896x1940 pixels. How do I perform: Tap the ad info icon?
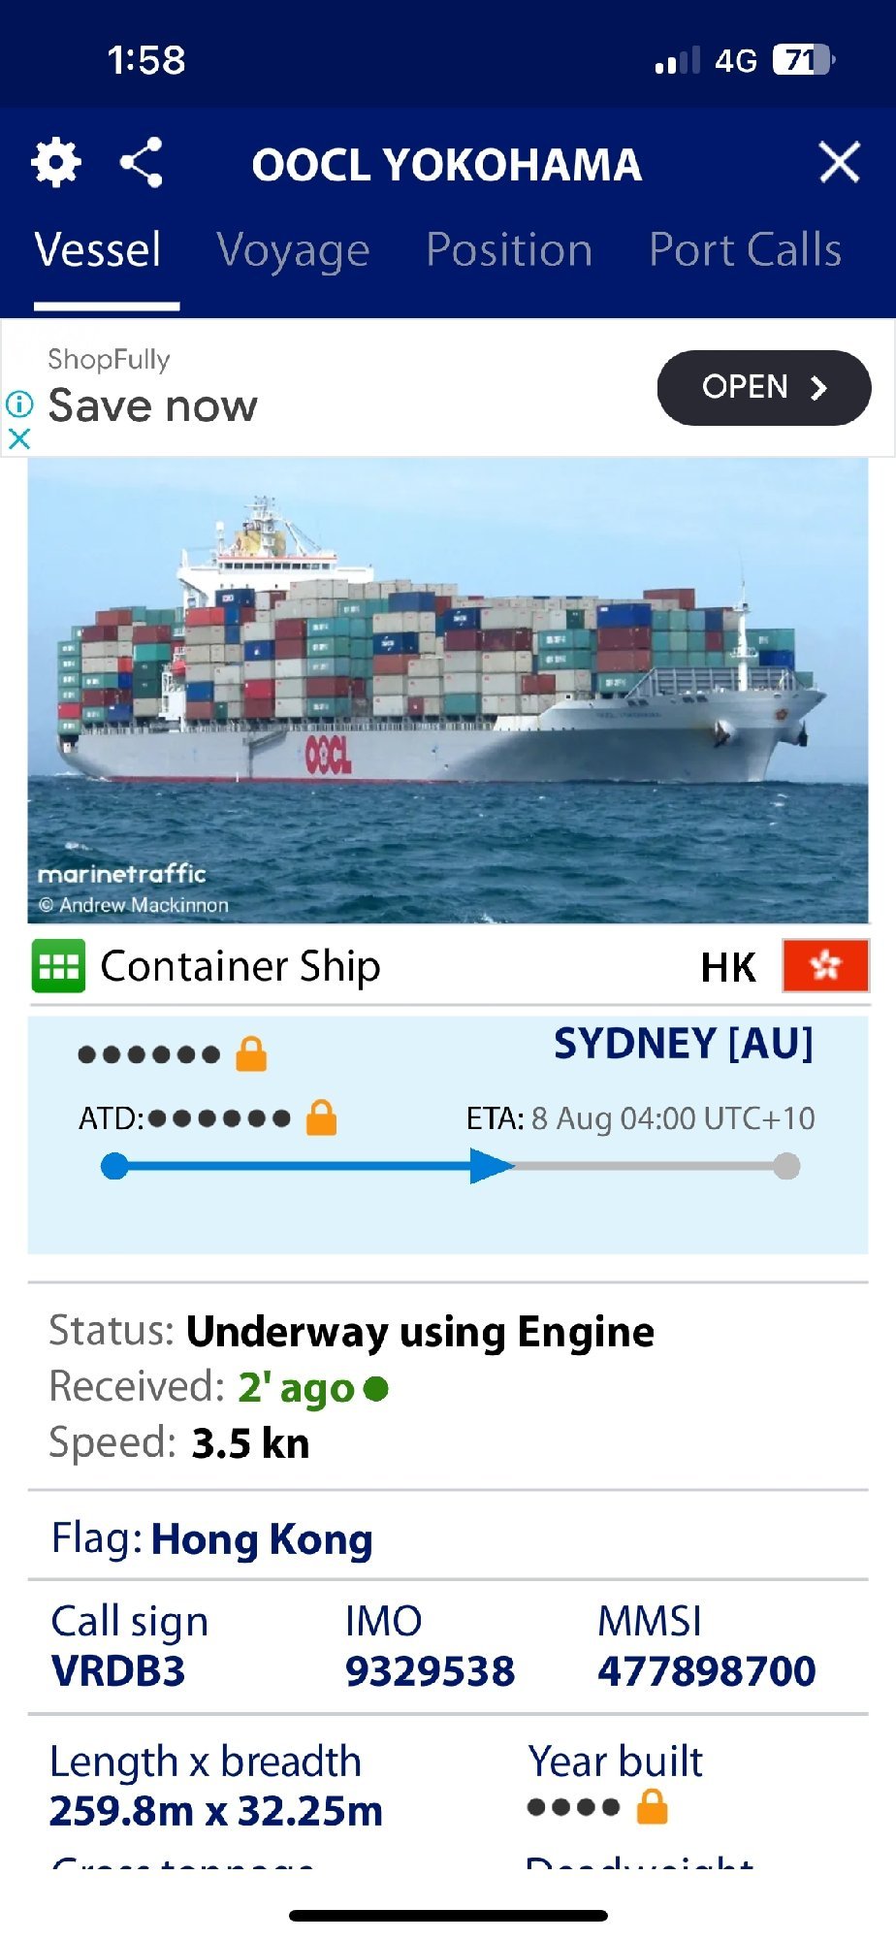[19, 404]
